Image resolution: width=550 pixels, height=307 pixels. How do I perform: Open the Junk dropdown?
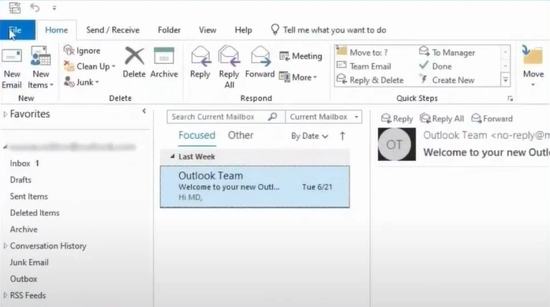pyautogui.click(x=82, y=82)
